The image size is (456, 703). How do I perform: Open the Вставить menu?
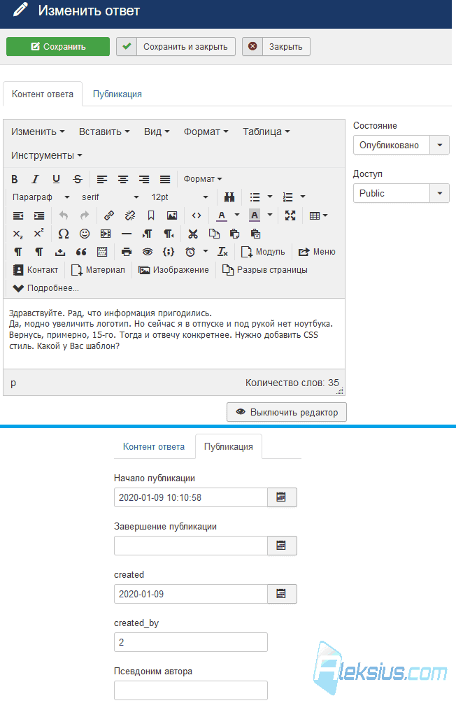tap(104, 132)
